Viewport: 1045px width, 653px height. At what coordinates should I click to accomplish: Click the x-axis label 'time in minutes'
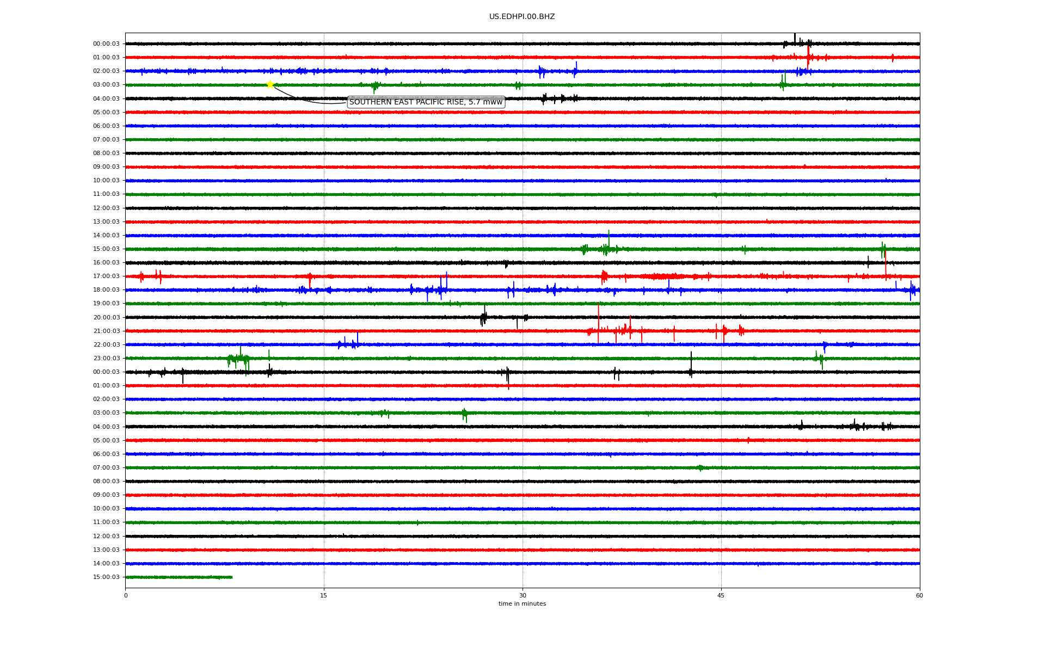coord(522,604)
